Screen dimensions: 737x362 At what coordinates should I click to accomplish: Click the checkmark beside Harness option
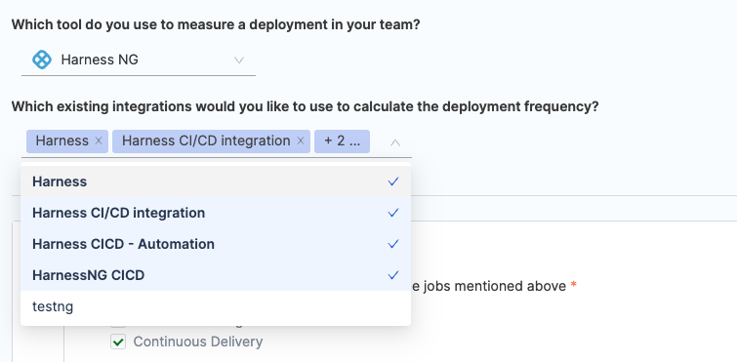(393, 181)
